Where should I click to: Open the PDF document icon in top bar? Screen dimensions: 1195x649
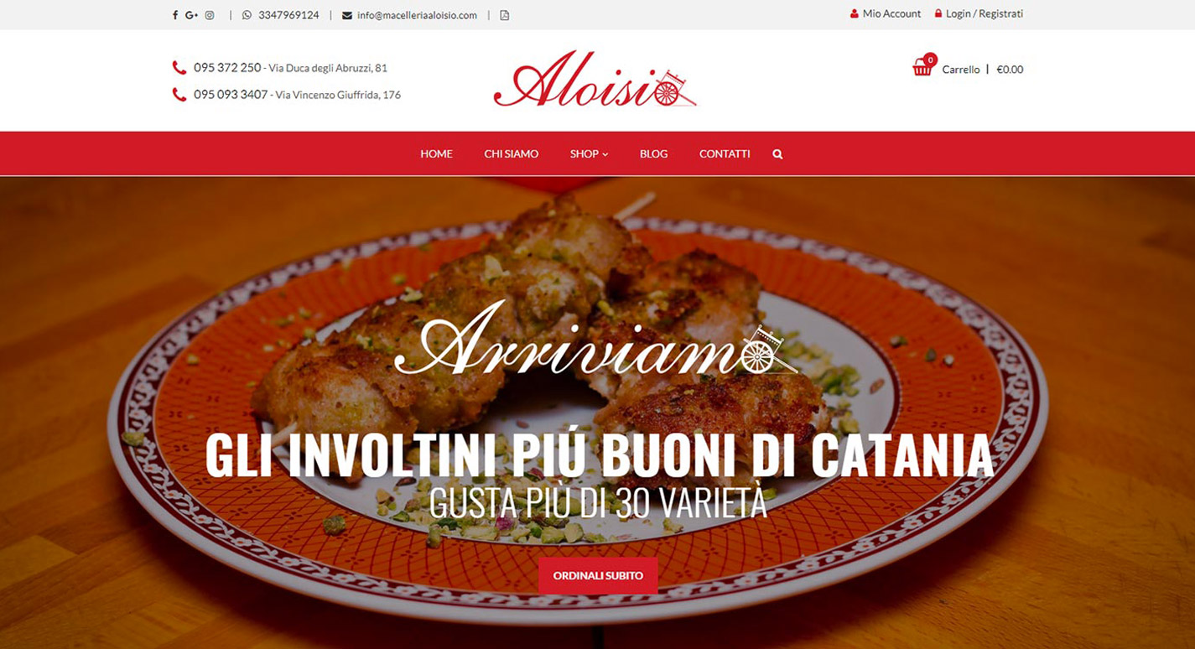point(504,15)
